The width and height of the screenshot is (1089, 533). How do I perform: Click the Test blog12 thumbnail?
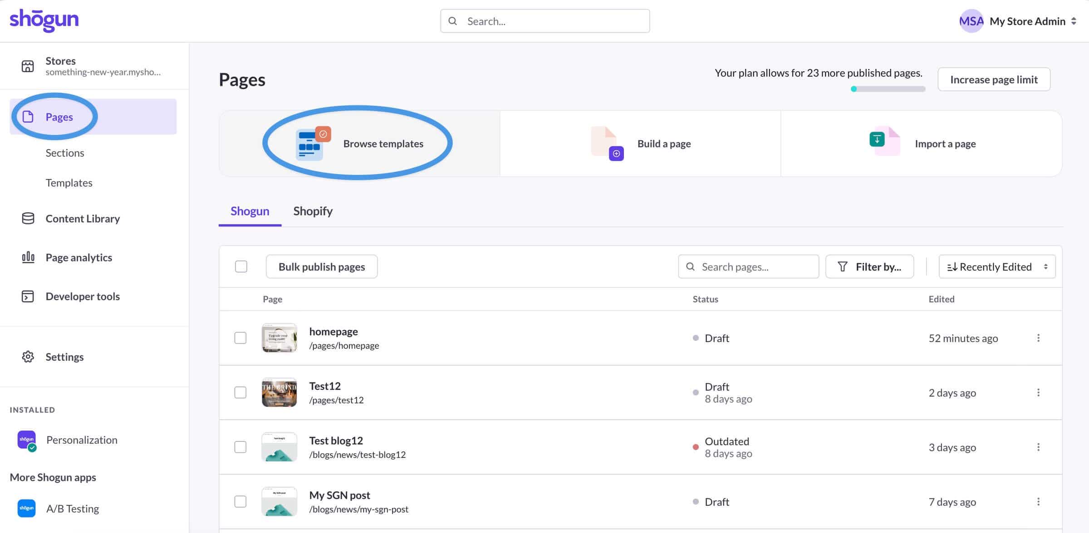280,447
